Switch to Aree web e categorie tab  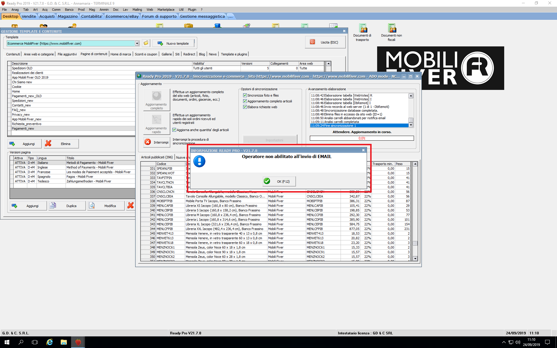(39, 54)
